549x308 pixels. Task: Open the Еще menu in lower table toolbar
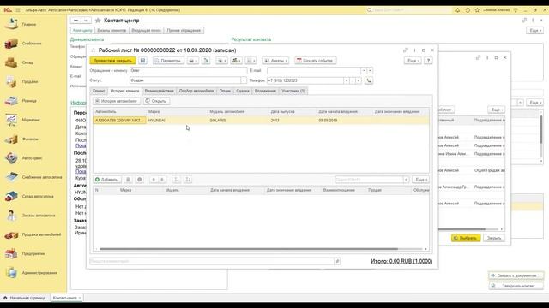coord(420,180)
